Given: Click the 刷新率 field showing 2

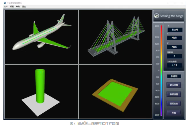Looking at the screenshot, I should [174, 56].
